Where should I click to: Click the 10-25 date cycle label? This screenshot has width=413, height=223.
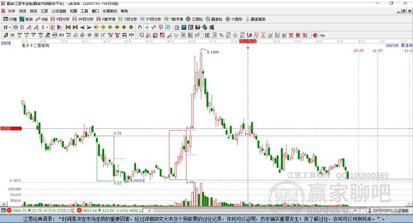click(358, 51)
